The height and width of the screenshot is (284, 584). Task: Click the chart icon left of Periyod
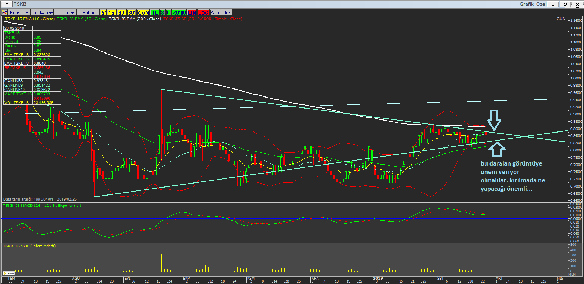pos(5,12)
